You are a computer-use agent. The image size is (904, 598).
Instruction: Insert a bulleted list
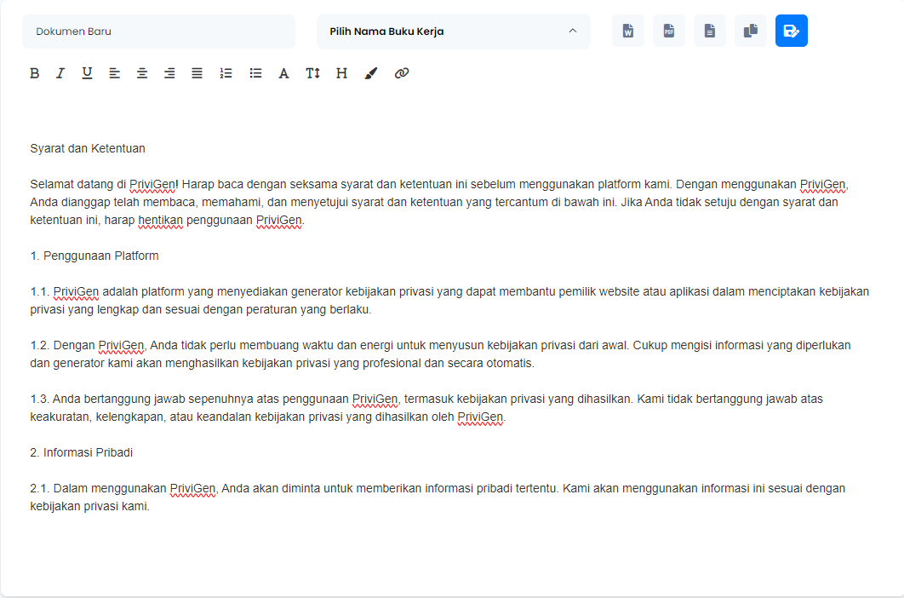click(x=255, y=73)
